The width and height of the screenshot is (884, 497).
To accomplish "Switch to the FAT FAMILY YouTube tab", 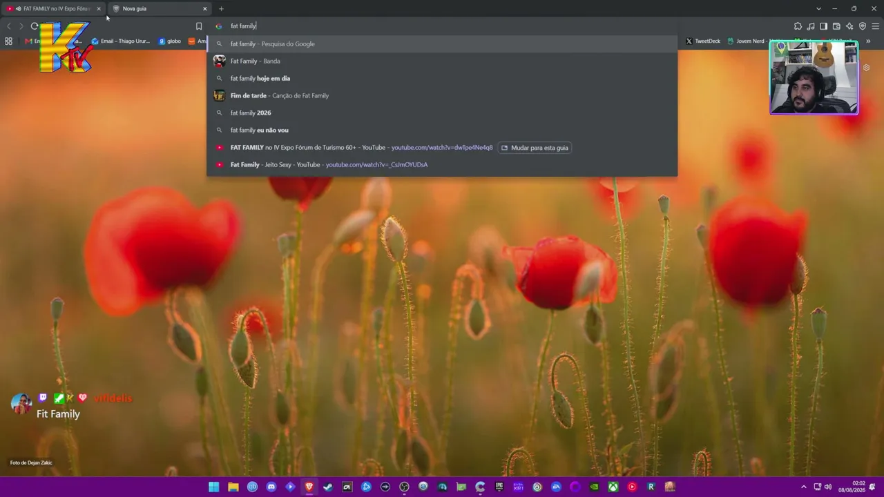I will 52,9.
